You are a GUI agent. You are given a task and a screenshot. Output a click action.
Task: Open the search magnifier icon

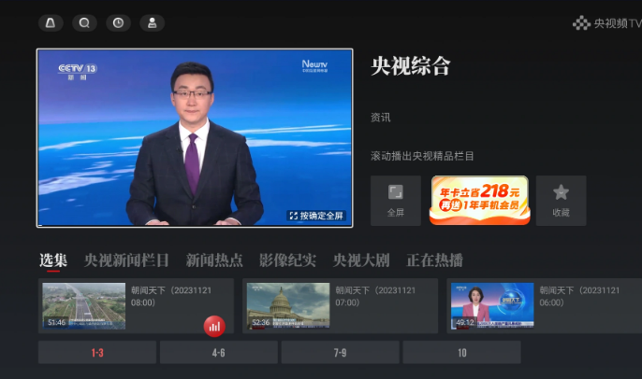click(84, 22)
